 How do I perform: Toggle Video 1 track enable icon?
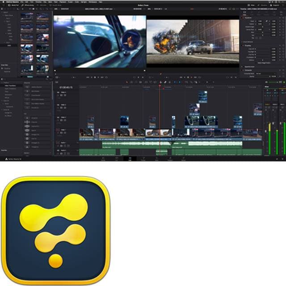click(65, 133)
